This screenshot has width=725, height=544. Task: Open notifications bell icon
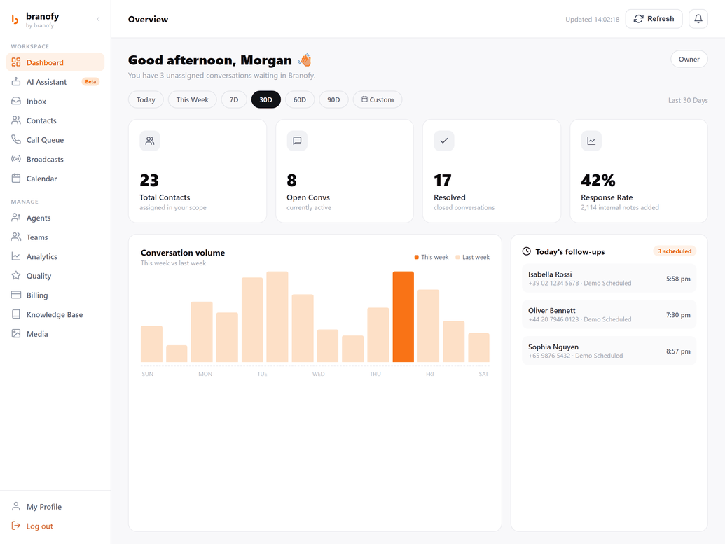point(698,19)
